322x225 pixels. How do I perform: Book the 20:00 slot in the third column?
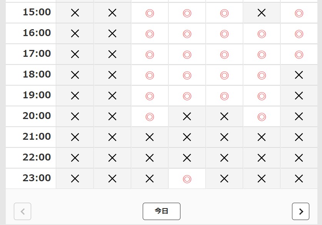coord(150,116)
